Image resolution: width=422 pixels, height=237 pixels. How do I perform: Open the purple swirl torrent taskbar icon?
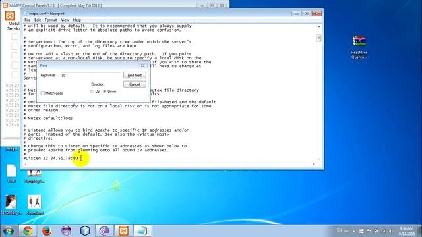[x=104, y=231]
